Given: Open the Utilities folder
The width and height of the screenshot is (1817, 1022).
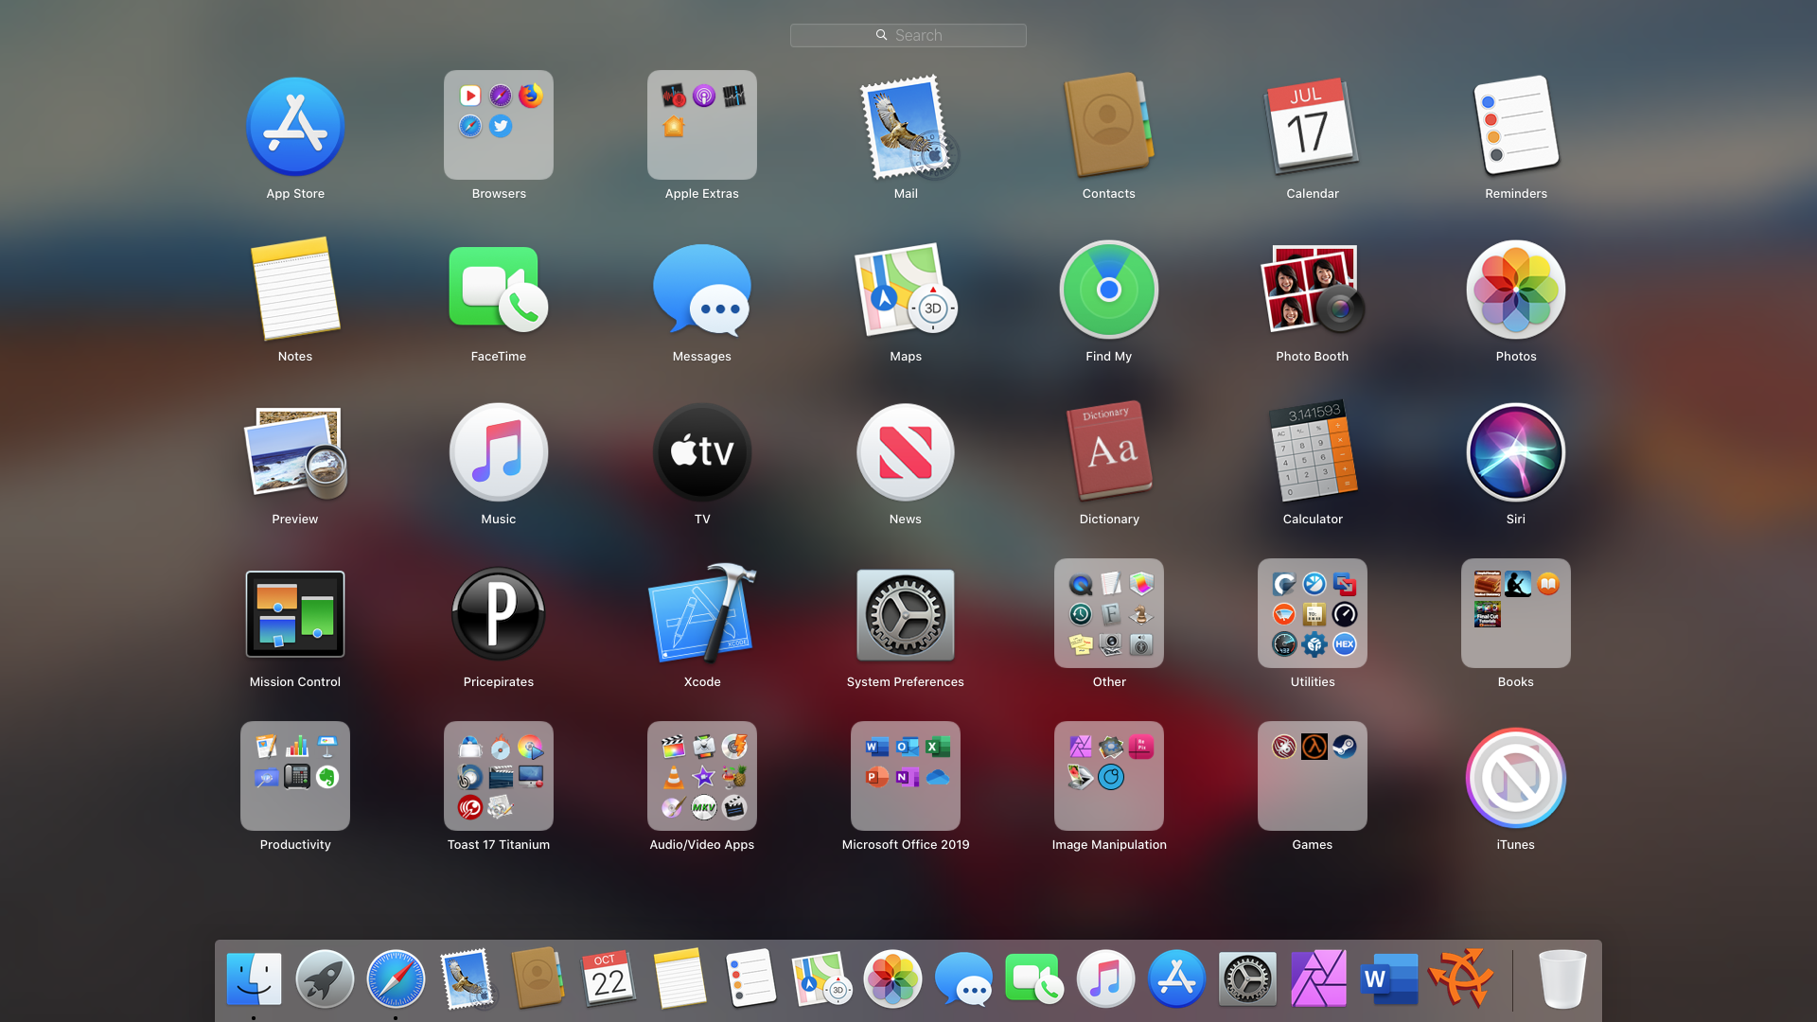Looking at the screenshot, I should (1312, 613).
